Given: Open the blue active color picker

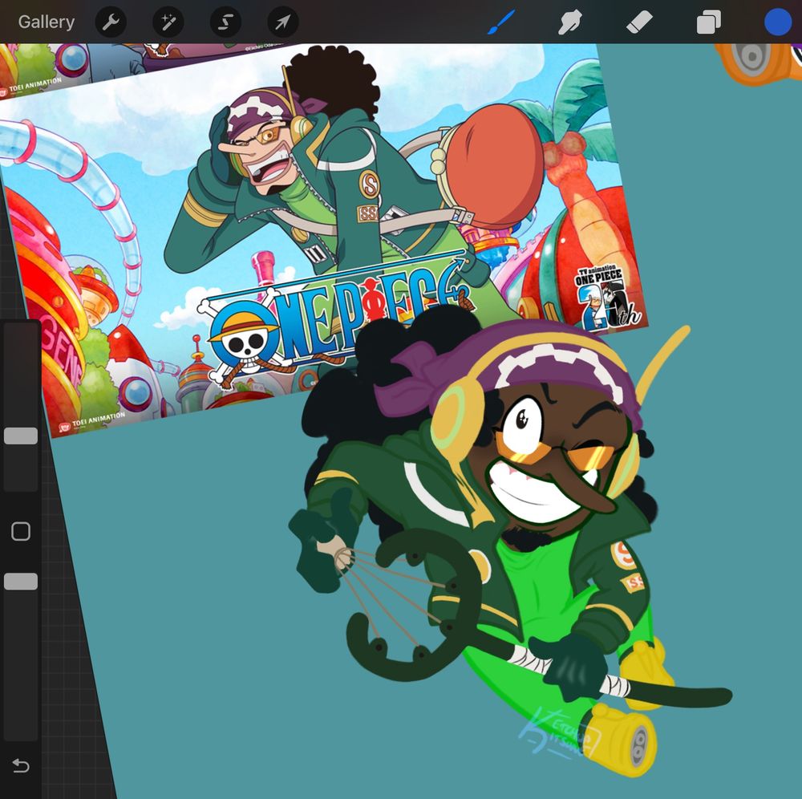Looking at the screenshot, I should (777, 22).
